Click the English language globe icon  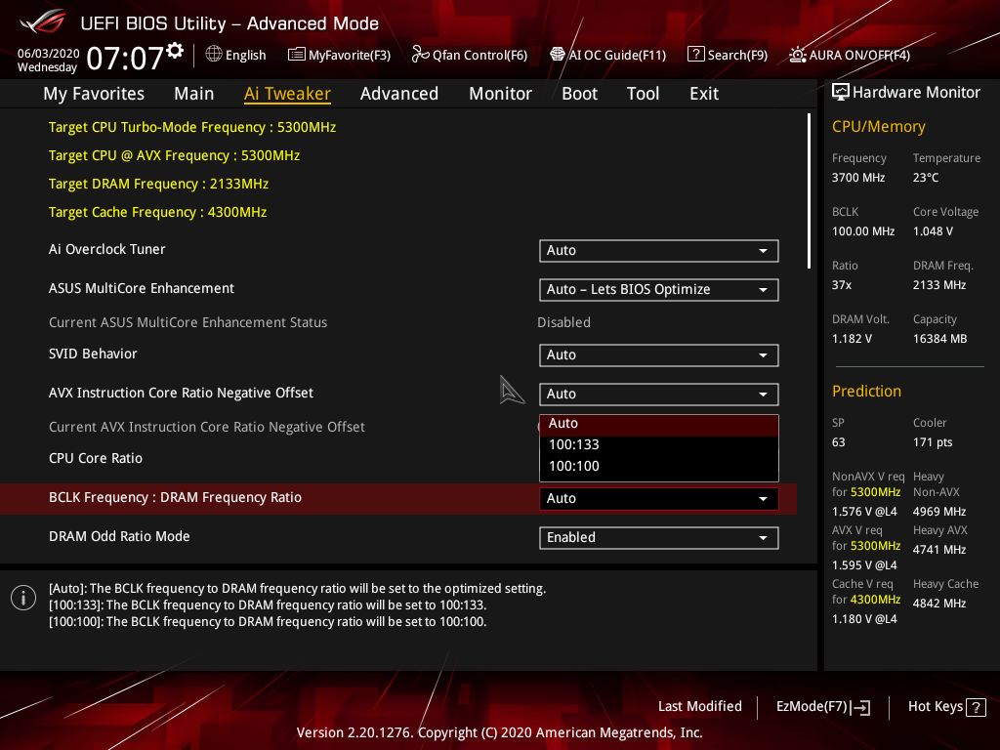(x=213, y=55)
